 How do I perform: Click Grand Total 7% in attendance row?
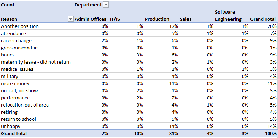pos(263,33)
